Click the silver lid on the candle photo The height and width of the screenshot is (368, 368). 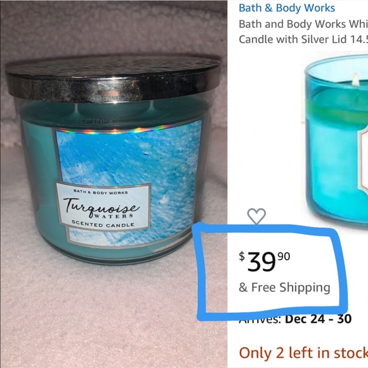(113, 79)
